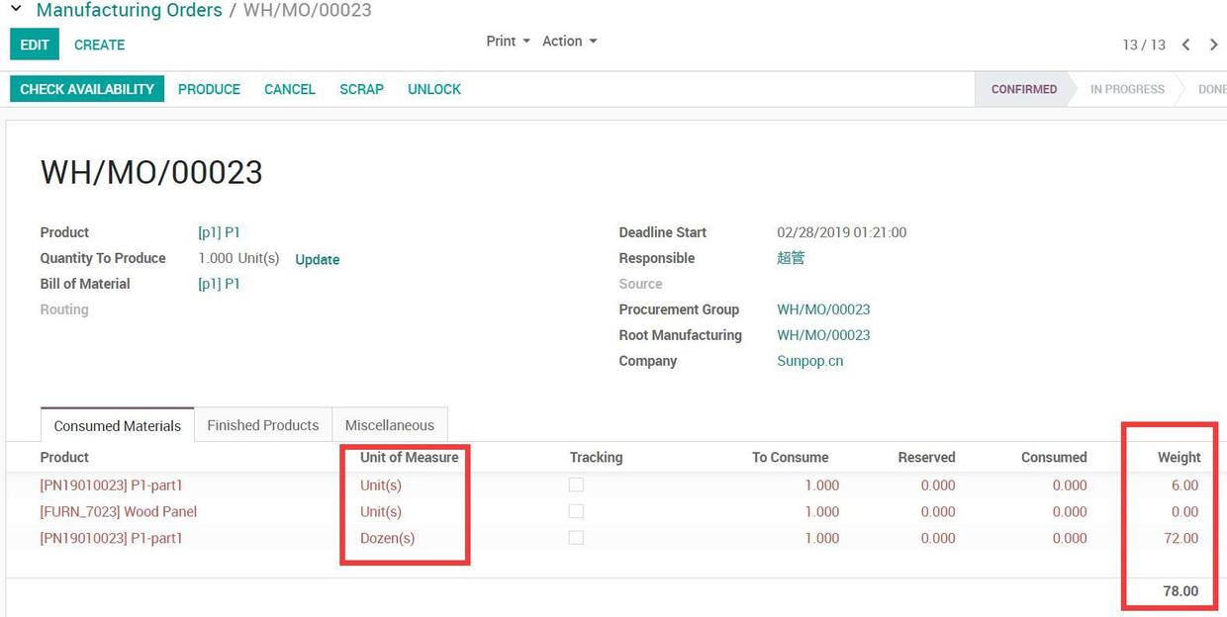Sort by Tracking column header

point(596,457)
